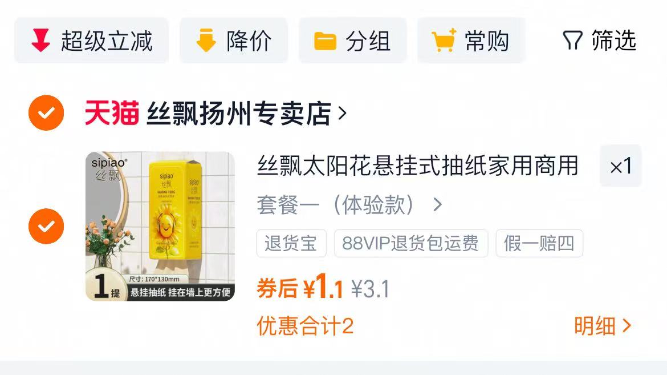Select the 超级立减 filter tab
The image size is (667, 375).
(91, 41)
